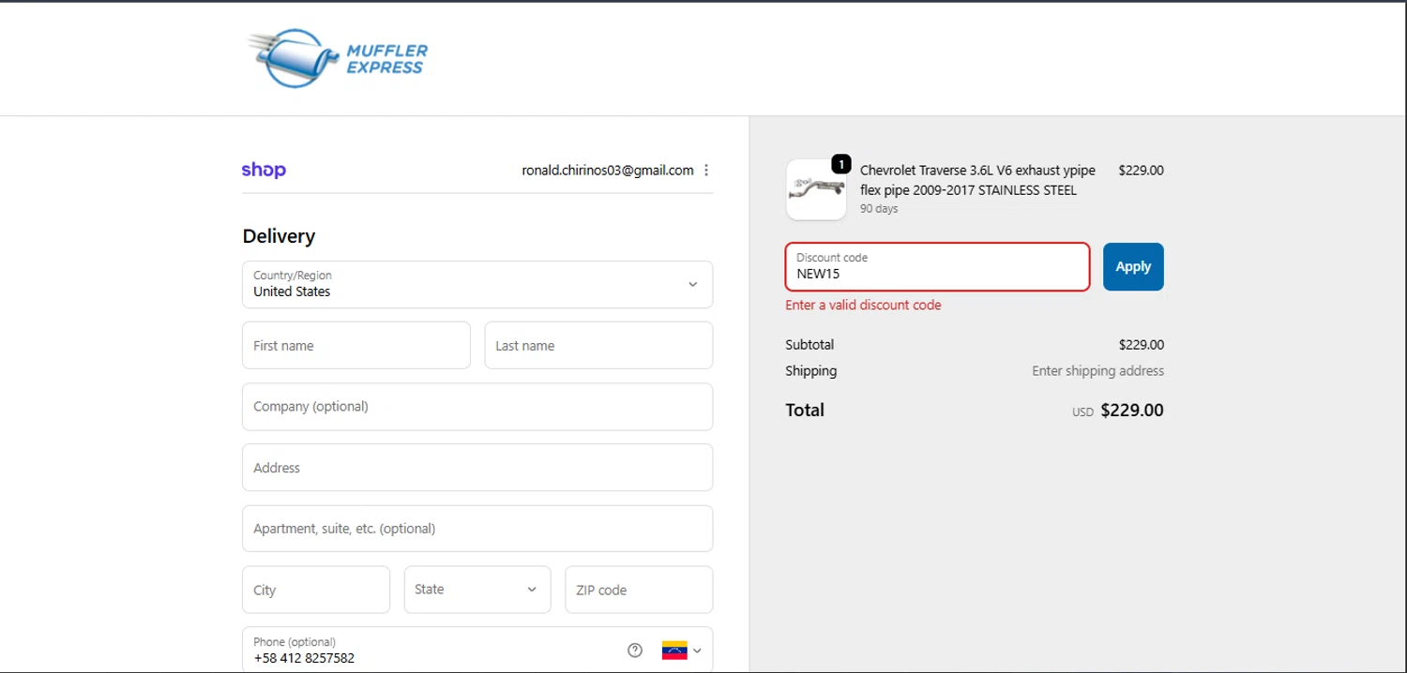The image size is (1407, 673).
Task: Click the quantity badge on the product image
Action: click(x=841, y=165)
